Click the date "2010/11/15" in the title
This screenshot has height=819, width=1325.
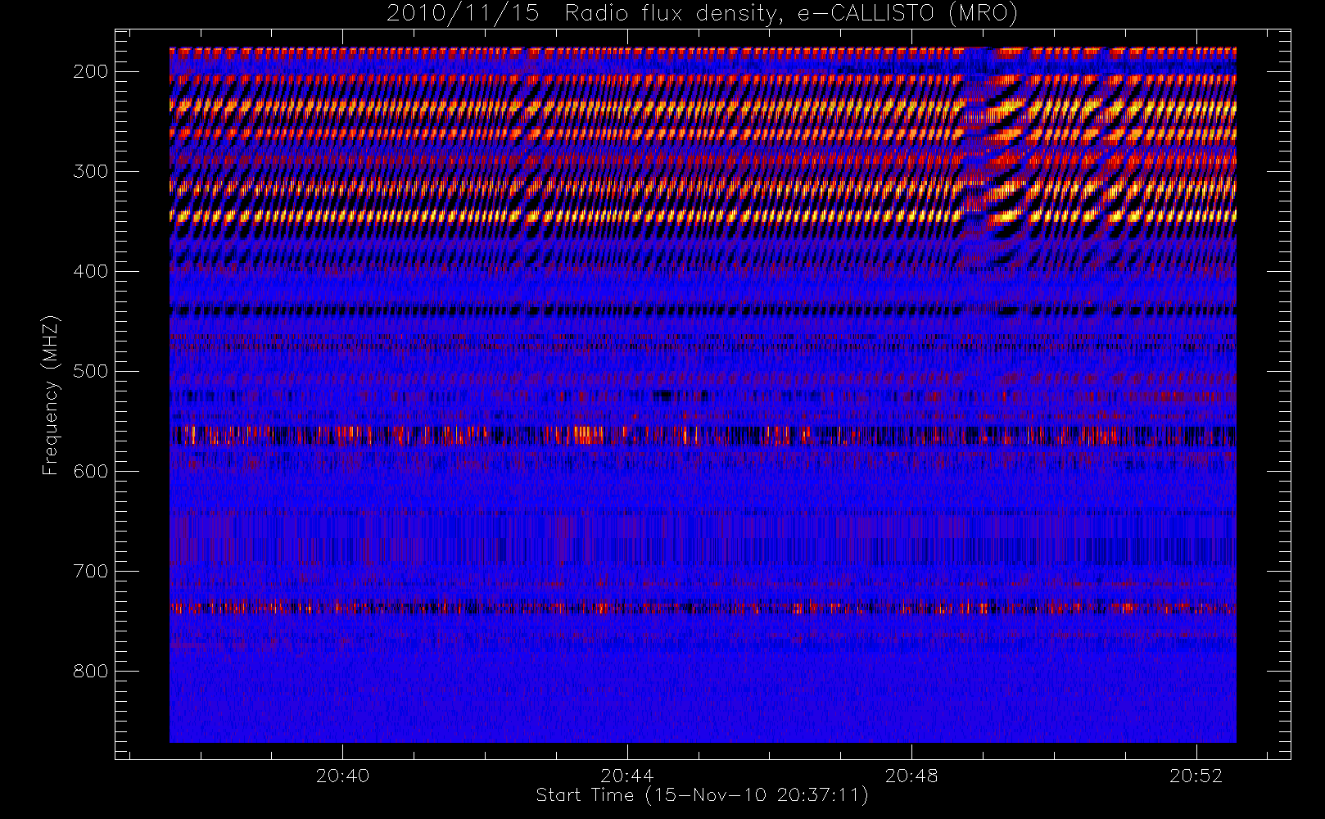(x=463, y=14)
